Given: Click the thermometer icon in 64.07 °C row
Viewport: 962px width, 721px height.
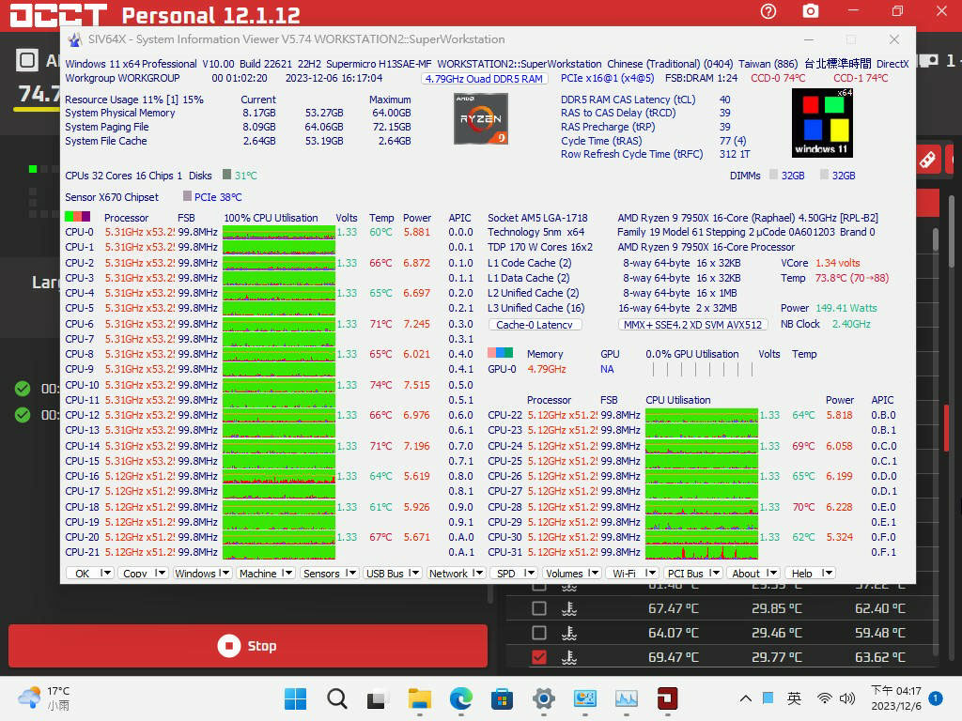Looking at the screenshot, I should point(569,633).
